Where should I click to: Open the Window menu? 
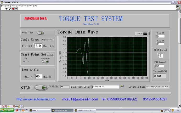[30, 6]
